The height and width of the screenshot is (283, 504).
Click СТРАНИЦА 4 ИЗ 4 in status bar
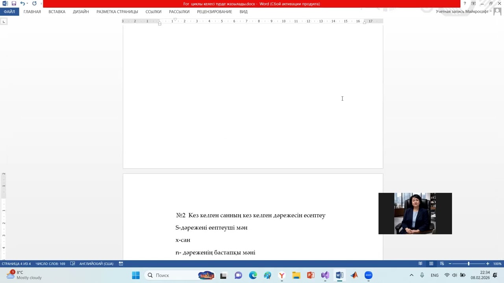coord(16,264)
